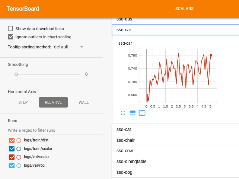Uncheck Ignore outliers in chart scaling
The height and width of the screenshot is (179, 239).
pos(10,37)
